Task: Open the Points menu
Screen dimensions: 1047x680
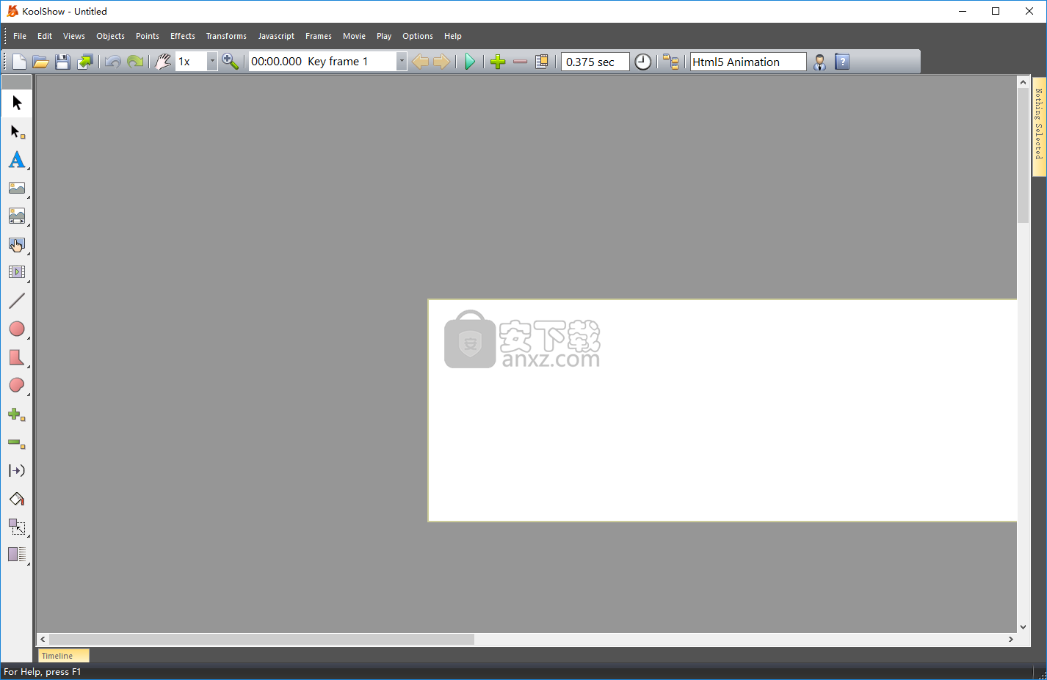Action: point(148,36)
